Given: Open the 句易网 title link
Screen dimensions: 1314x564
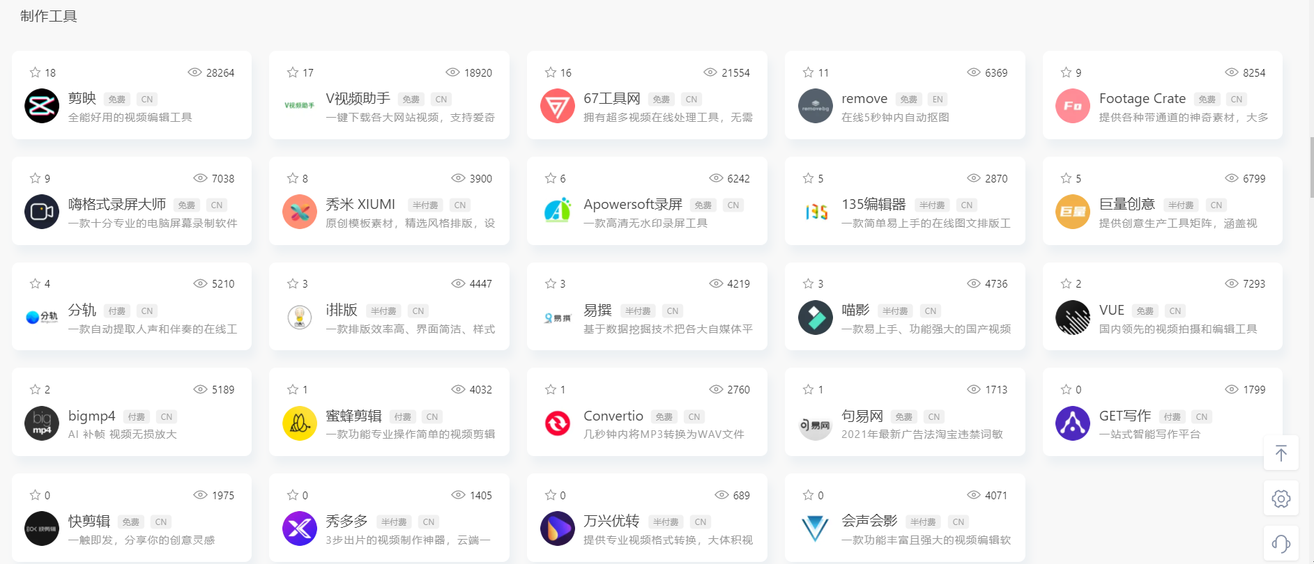Looking at the screenshot, I should click(862, 416).
